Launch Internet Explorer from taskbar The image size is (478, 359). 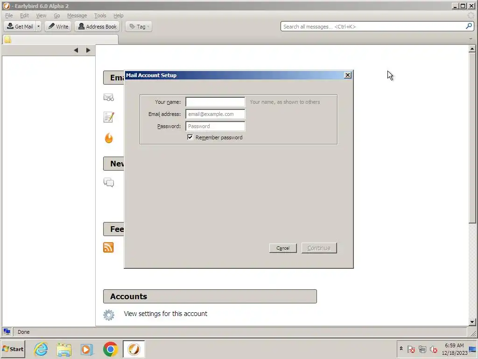(41, 349)
